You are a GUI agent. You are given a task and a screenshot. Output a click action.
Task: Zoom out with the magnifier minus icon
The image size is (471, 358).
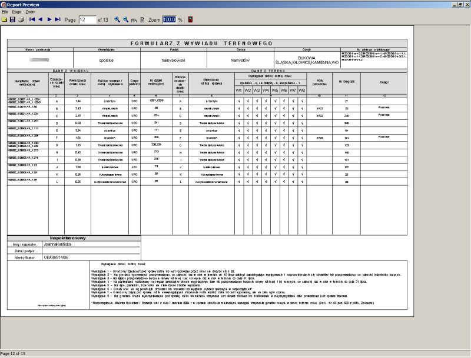pos(125,20)
